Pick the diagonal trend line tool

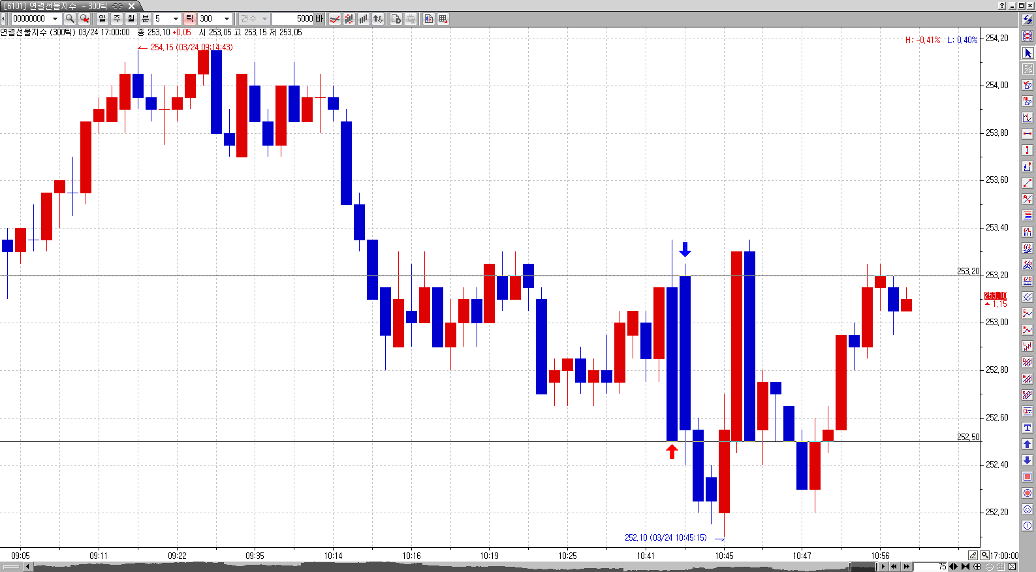(1028, 183)
